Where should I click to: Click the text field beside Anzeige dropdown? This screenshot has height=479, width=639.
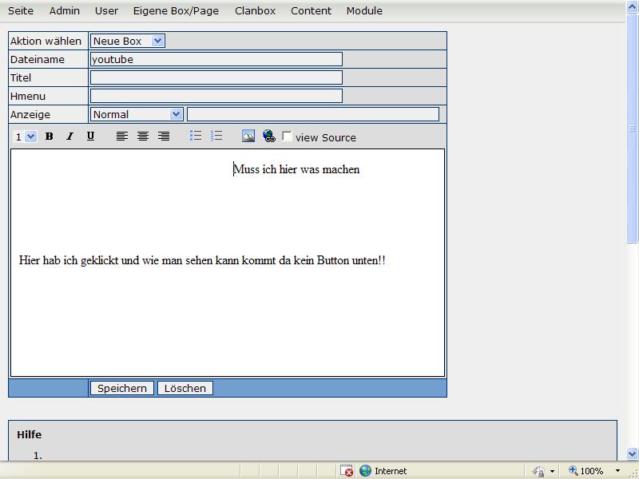[313, 114]
